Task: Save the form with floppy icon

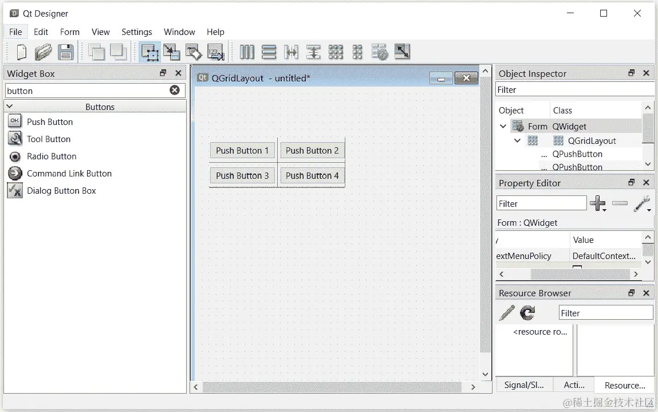Action: 66,53
